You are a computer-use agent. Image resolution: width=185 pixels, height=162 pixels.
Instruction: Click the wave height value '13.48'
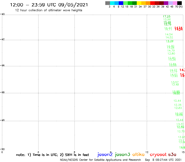point(175,84)
